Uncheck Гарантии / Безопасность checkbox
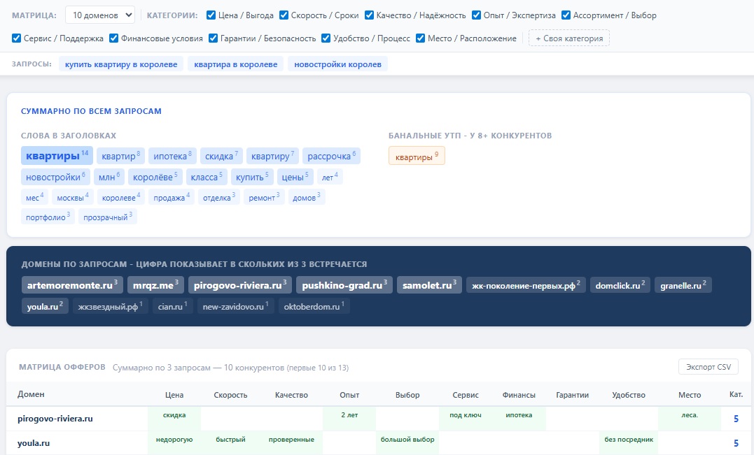This screenshot has width=754, height=455. click(x=213, y=38)
